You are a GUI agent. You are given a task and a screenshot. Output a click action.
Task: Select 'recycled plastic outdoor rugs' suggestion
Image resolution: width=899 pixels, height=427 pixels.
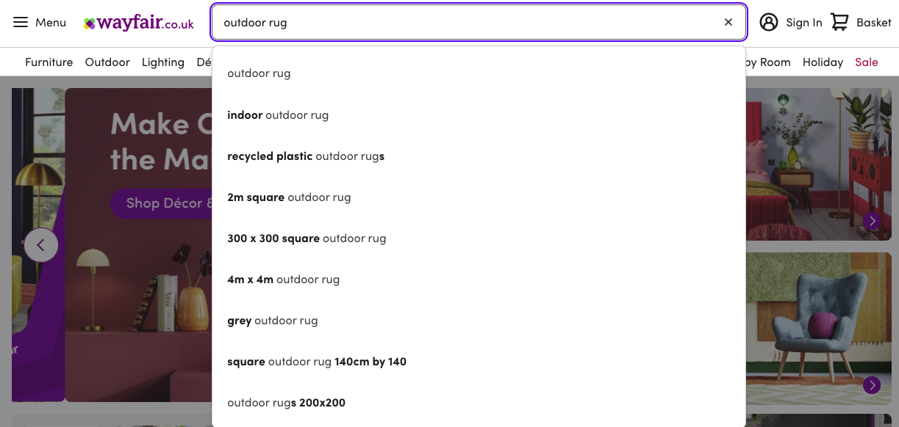pos(307,156)
